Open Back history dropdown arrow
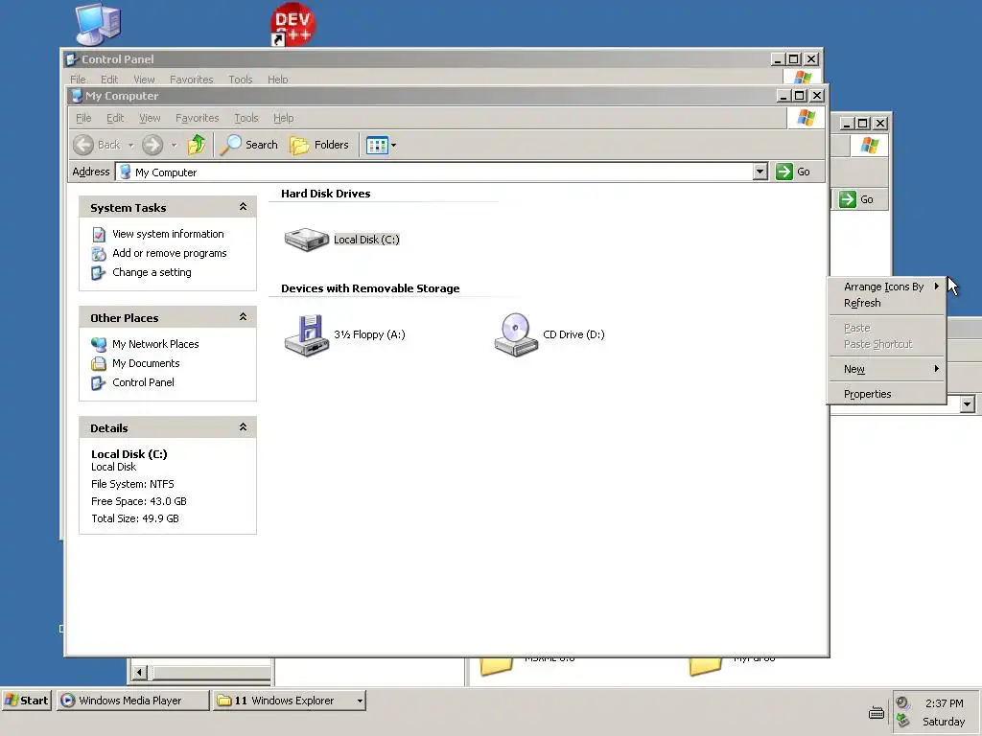 click(130, 146)
